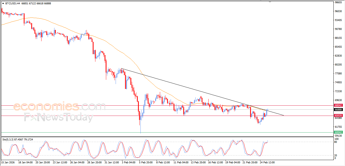Click the 72330 price axis label

click(x=339, y=91)
